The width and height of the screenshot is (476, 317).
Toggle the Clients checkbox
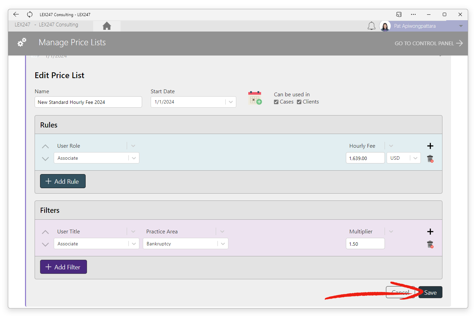(x=299, y=102)
